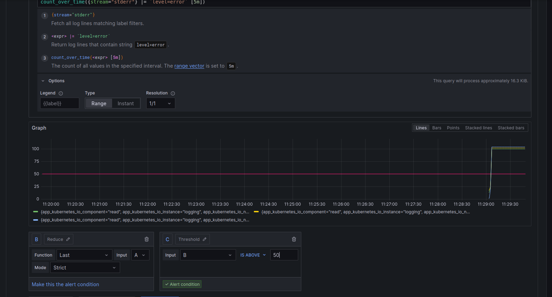
Task: Collapse the Options section chevron
Action: point(43,81)
